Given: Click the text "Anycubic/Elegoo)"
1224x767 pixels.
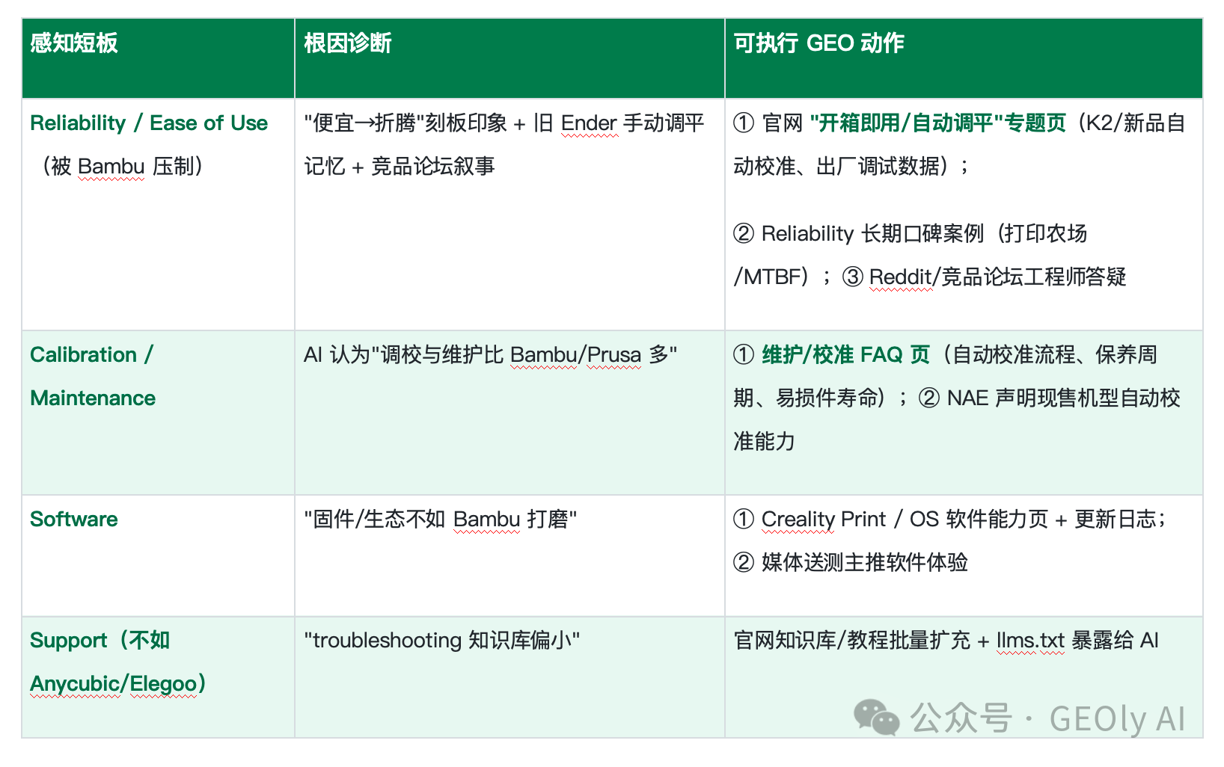Looking at the screenshot, I should (118, 683).
